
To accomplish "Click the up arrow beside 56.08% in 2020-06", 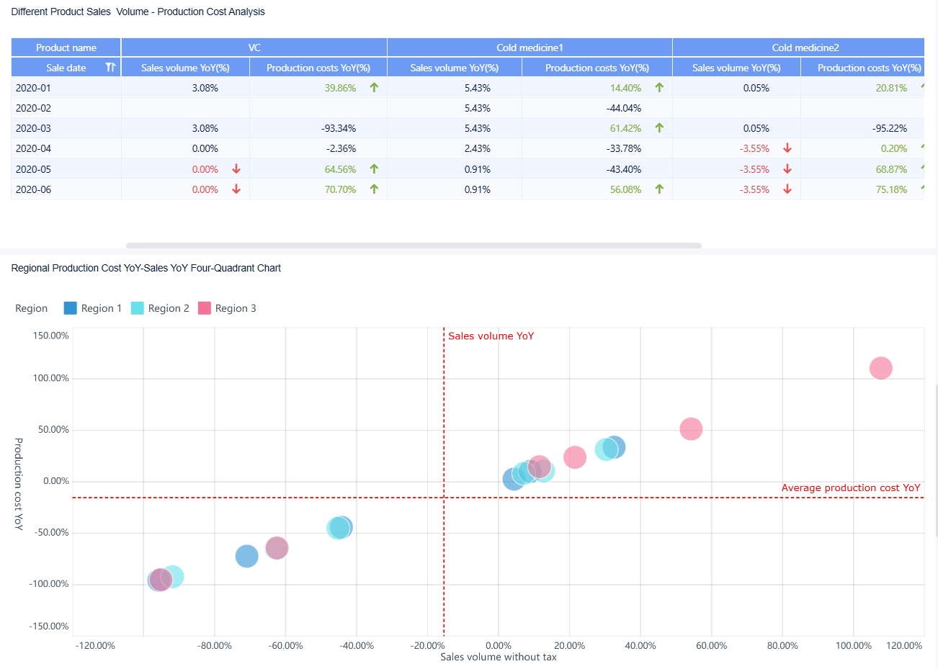I will click(x=658, y=189).
